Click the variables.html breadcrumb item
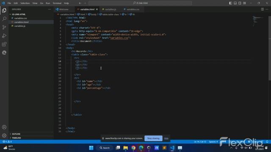Screen dimensions: 271x152 [67, 14]
